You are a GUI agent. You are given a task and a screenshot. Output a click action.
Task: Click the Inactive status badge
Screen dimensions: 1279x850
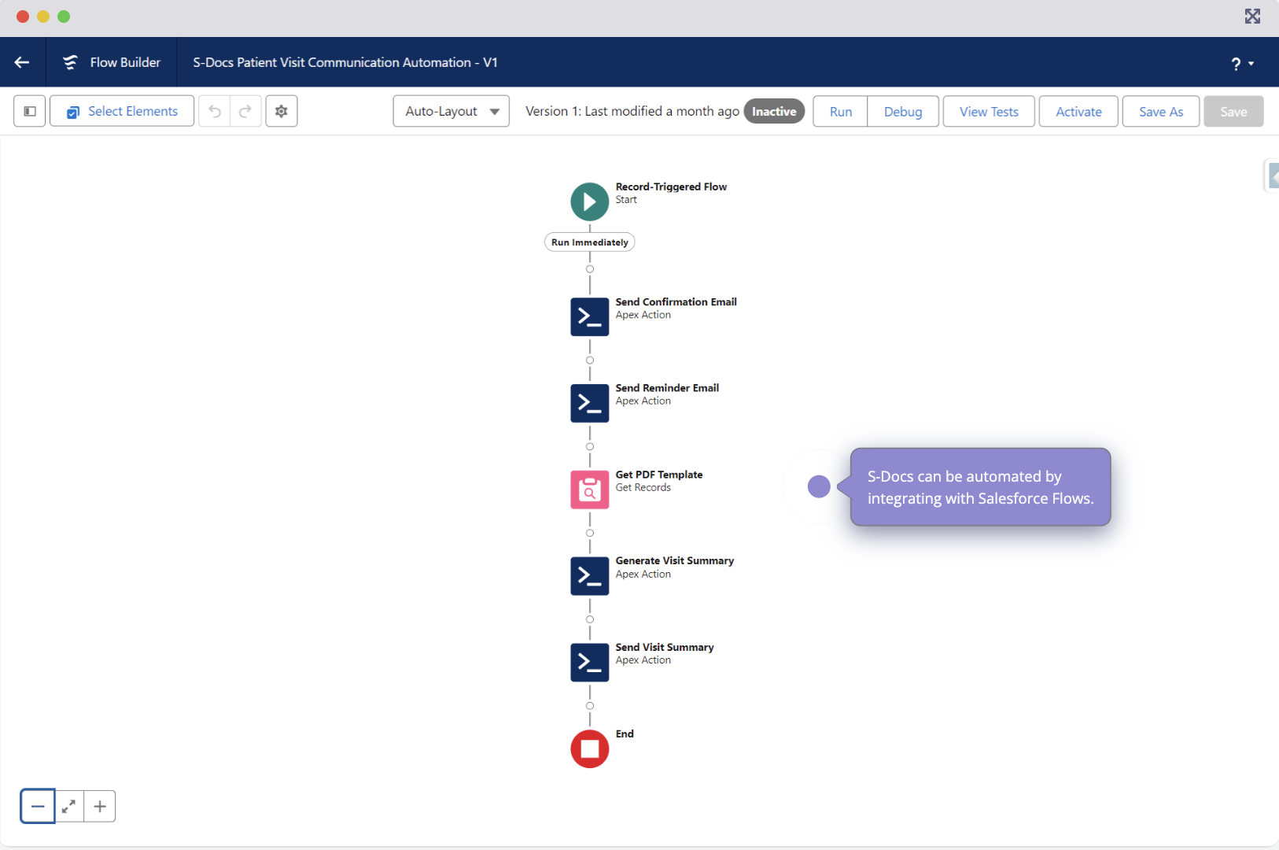pos(774,112)
